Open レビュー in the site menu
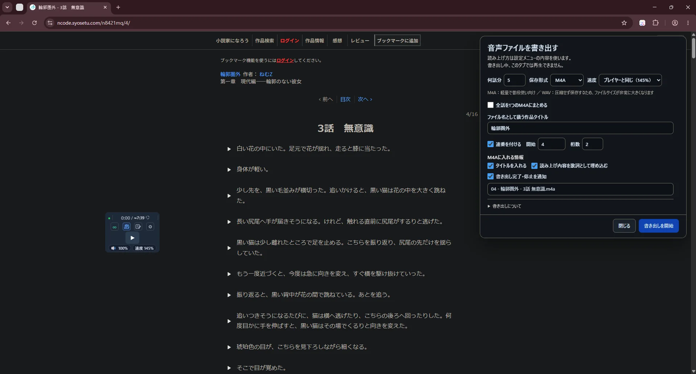696x374 pixels. (x=360, y=41)
